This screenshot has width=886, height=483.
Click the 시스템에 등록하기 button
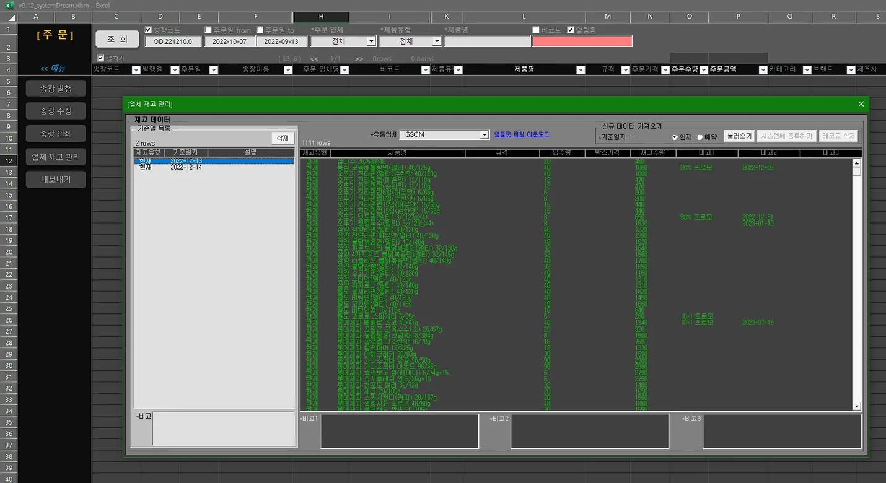point(786,136)
